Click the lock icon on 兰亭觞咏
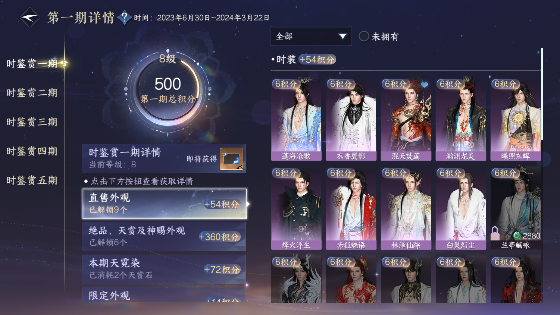Image resolution: width=560 pixels, height=315 pixels. click(495, 233)
